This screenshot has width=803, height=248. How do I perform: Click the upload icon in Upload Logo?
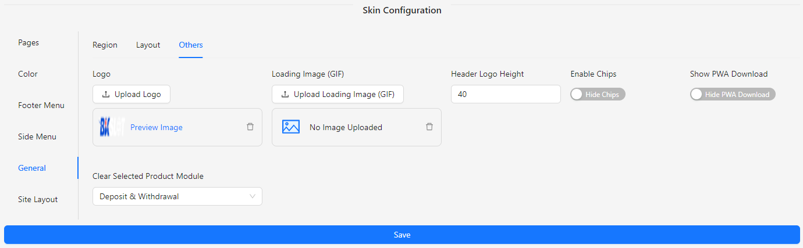pyautogui.click(x=105, y=94)
